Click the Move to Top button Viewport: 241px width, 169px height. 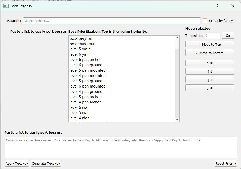coord(210,44)
